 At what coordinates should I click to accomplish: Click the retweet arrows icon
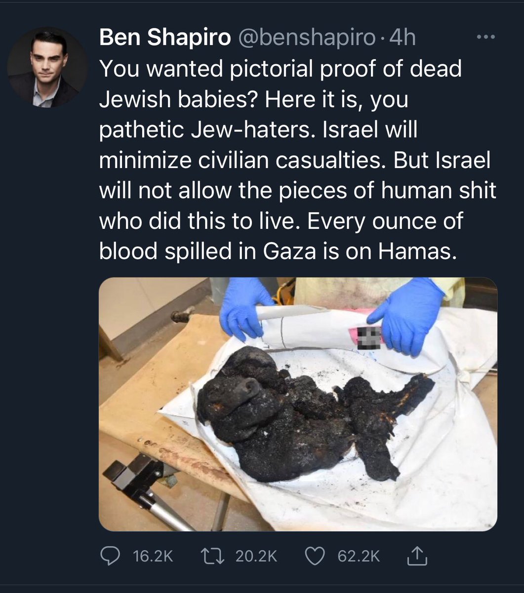coord(215,556)
